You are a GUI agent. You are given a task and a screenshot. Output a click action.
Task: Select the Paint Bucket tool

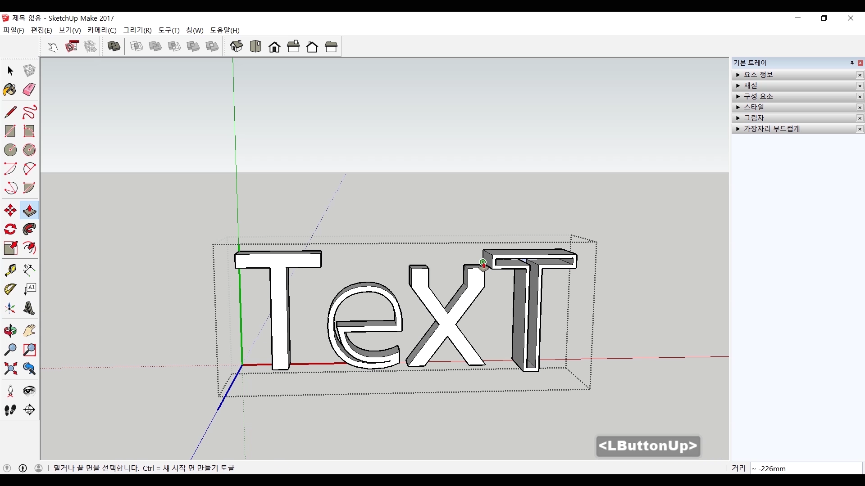pyautogui.click(x=10, y=90)
